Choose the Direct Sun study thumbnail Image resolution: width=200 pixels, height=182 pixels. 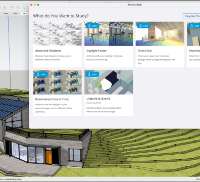coord(160,34)
